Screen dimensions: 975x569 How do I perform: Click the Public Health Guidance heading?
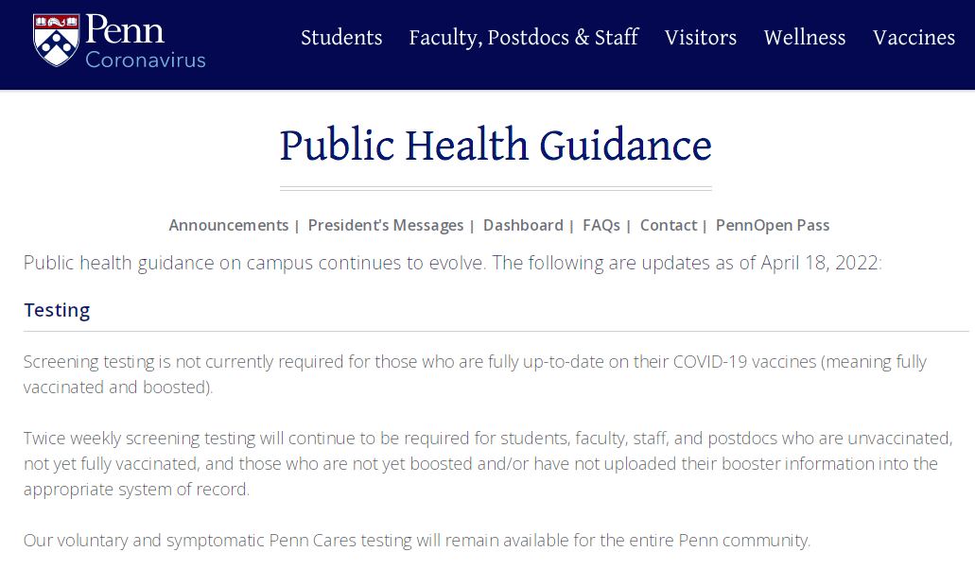[496, 146]
